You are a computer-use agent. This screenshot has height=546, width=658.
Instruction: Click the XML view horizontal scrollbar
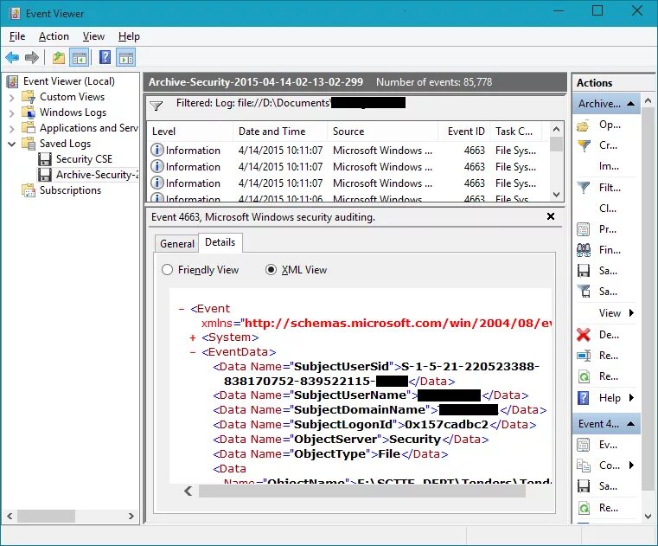(x=361, y=491)
